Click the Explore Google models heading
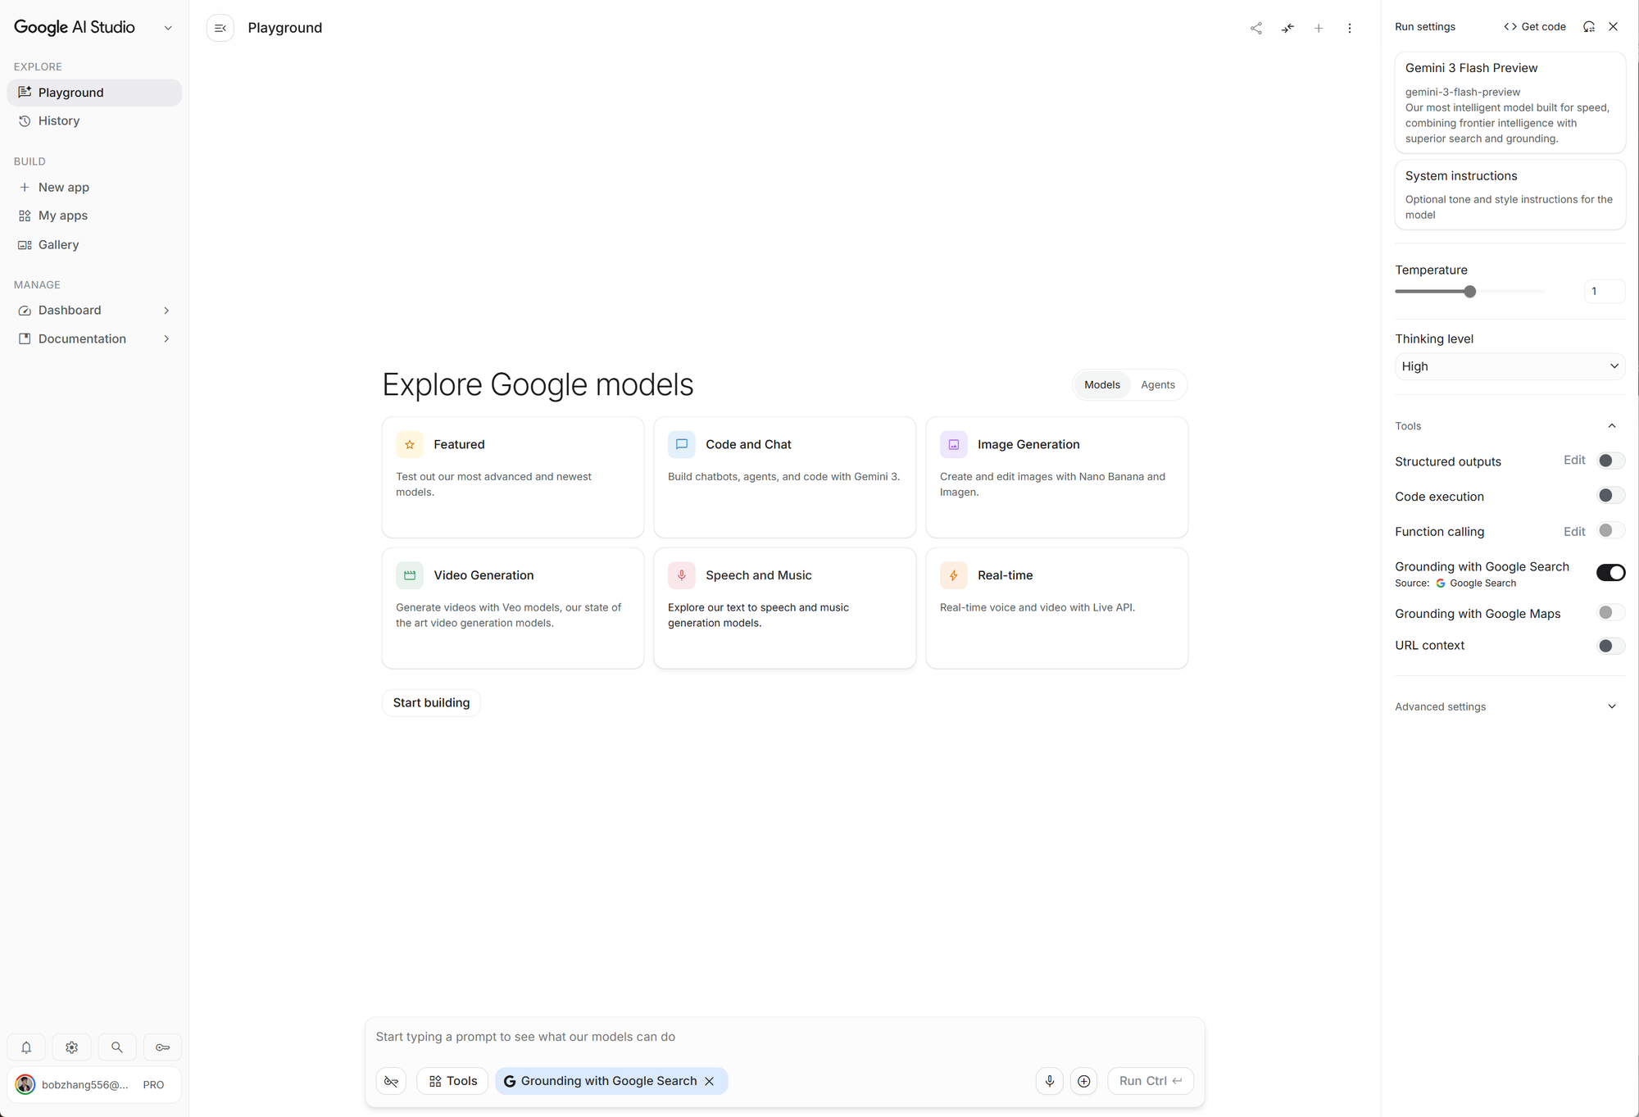Screen dimensions: 1639x1117 [538, 384]
